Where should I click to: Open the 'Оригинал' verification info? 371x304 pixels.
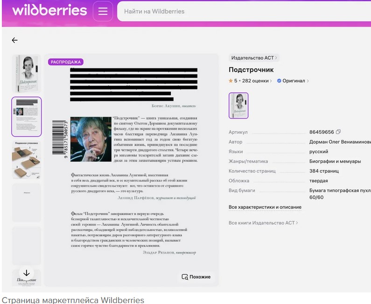coord(293,81)
